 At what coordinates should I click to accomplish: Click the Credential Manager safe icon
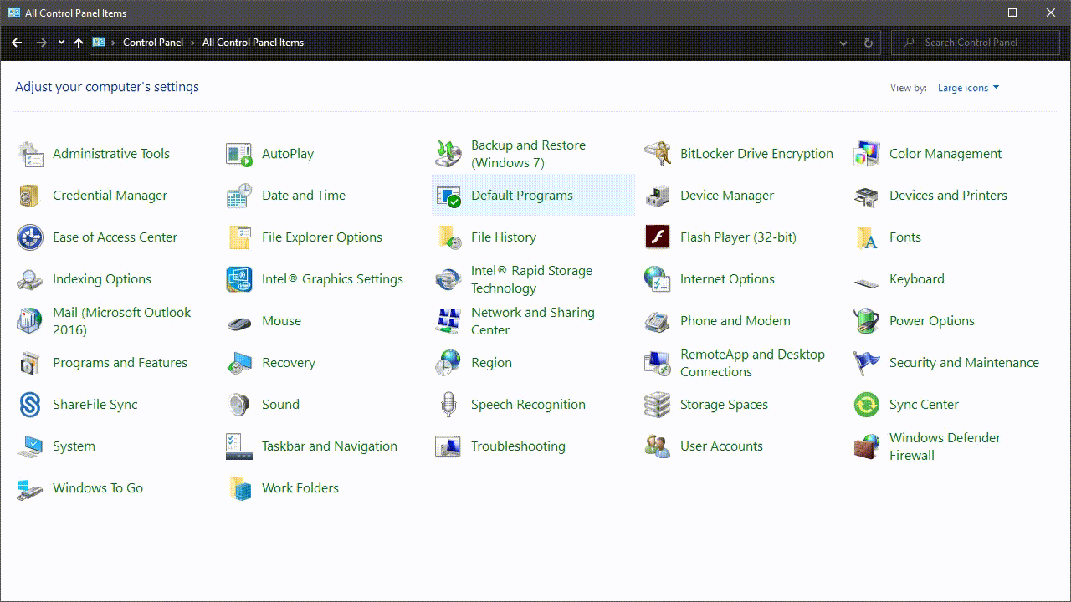click(30, 196)
